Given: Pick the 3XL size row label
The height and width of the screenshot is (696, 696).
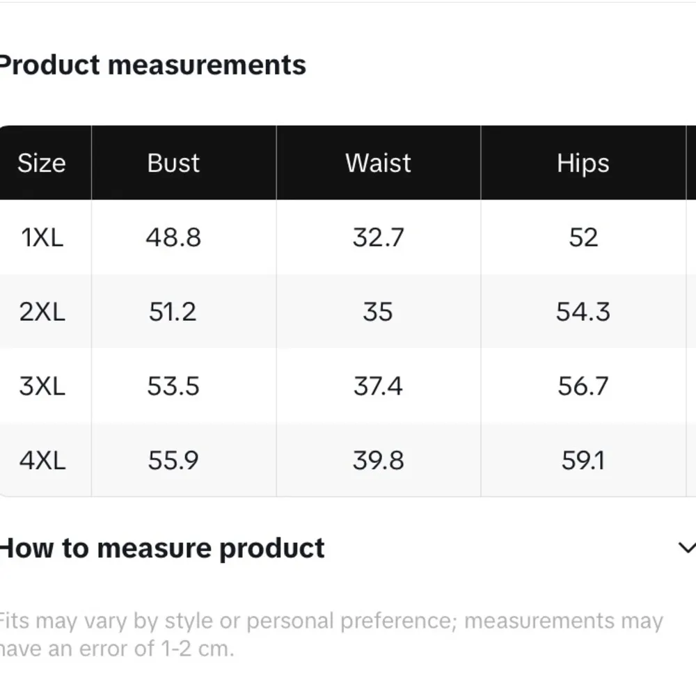Looking at the screenshot, I should pos(42,386).
